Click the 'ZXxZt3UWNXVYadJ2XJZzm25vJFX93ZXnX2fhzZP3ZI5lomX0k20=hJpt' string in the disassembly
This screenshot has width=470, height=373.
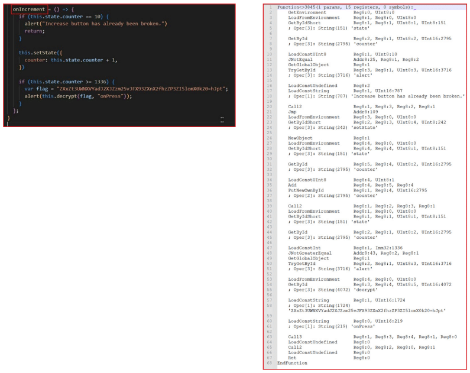[x=367, y=311]
